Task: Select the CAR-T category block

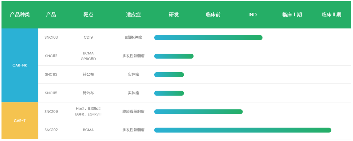Action: pyautogui.click(x=20, y=121)
